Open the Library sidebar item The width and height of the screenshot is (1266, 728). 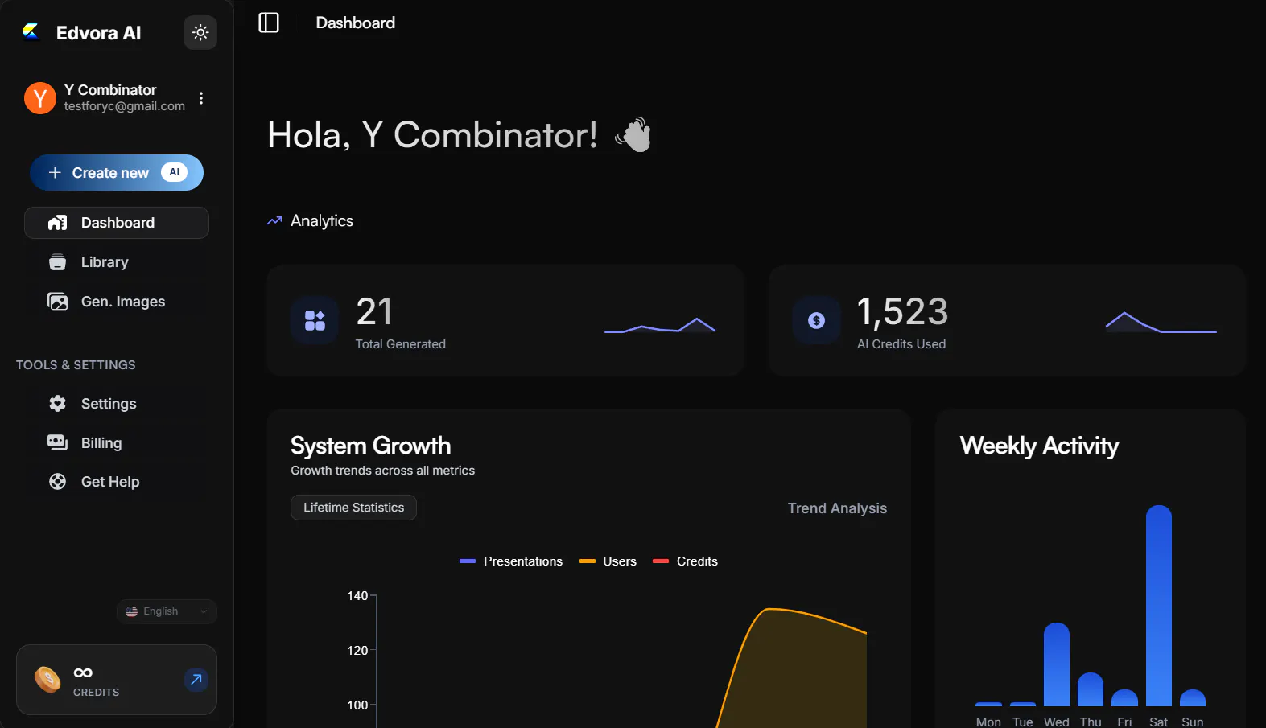pos(117,262)
